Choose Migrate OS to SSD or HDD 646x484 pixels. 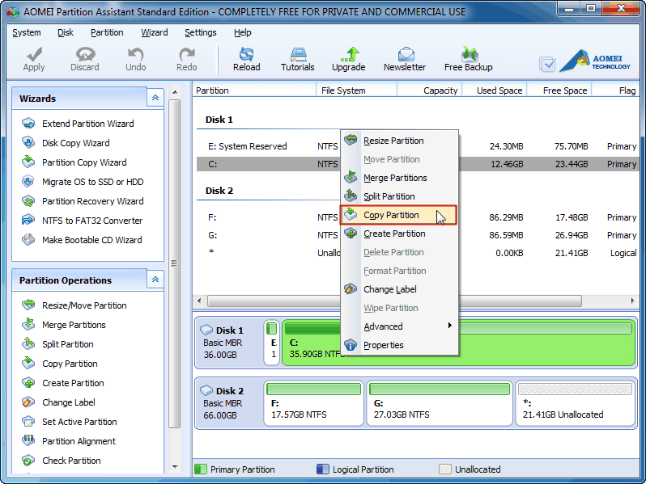click(x=93, y=182)
